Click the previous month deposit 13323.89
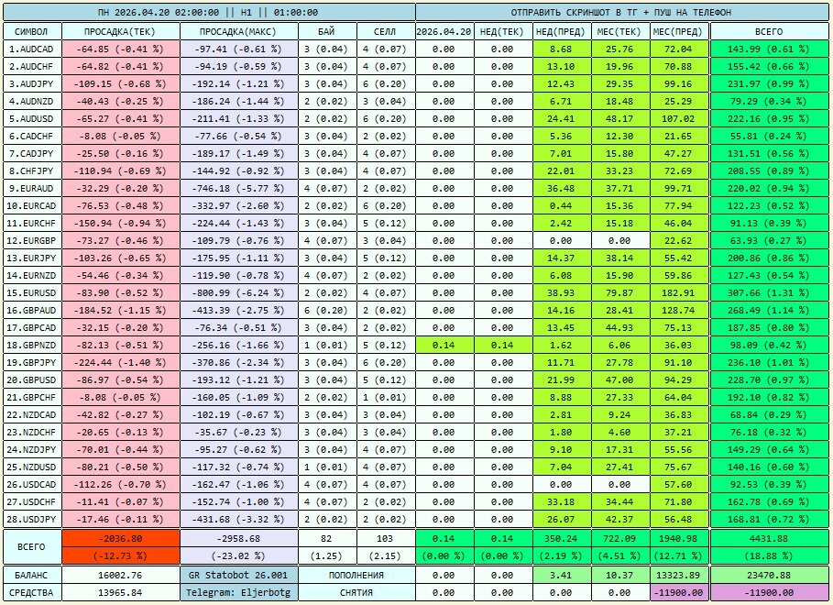 [678, 576]
